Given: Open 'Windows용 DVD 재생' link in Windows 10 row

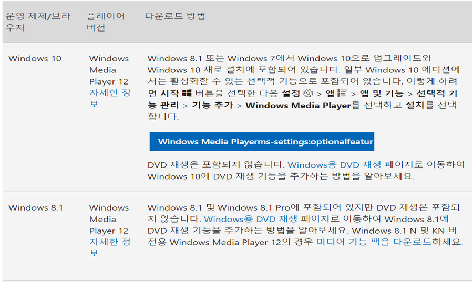Looking at the screenshot, I should click(x=334, y=165).
